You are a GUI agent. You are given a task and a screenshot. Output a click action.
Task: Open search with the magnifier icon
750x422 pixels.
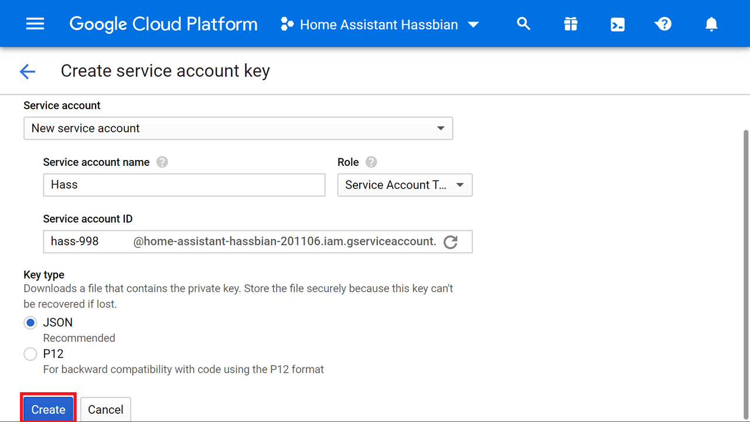point(524,24)
